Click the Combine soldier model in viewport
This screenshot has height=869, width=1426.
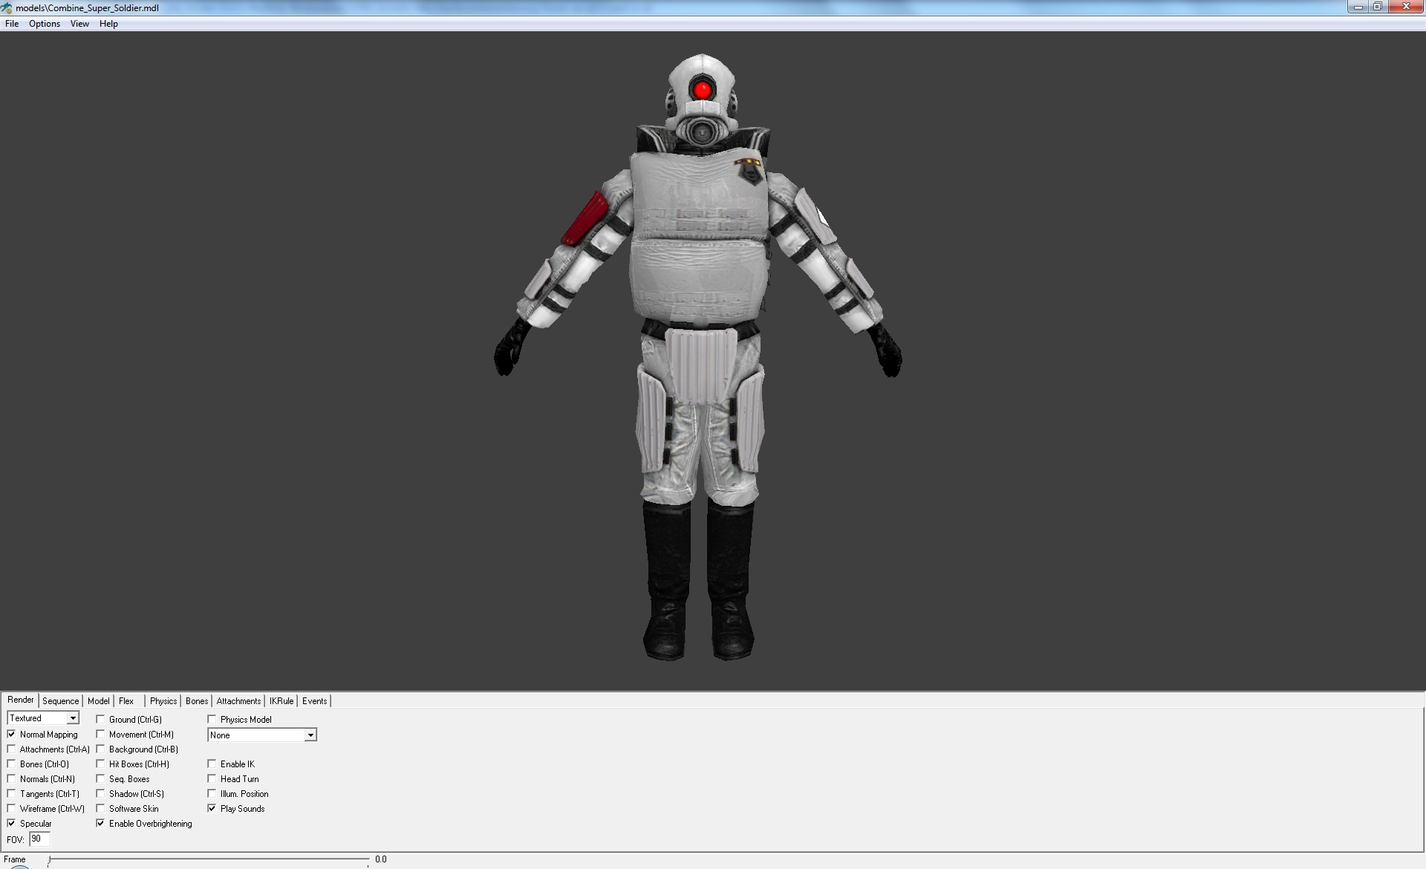[699, 357]
